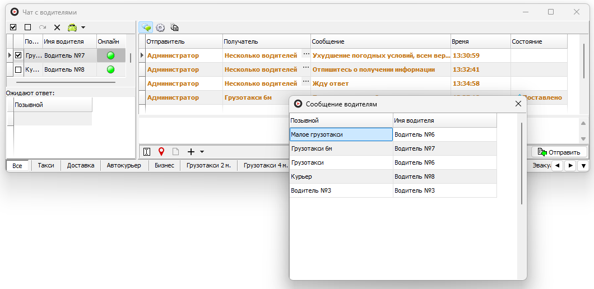Select the Грузотакси 6м row in dialog
Screen dimensions: 594x289
point(393,148)
